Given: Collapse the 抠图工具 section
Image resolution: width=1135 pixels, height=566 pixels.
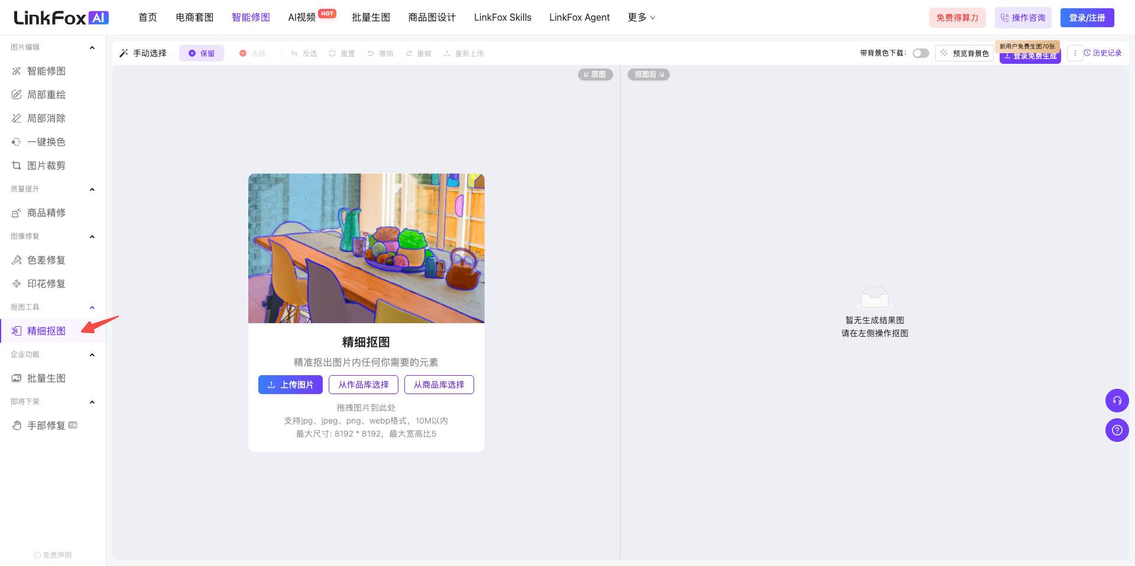Looking at the screenshot, I should [92, 307].
